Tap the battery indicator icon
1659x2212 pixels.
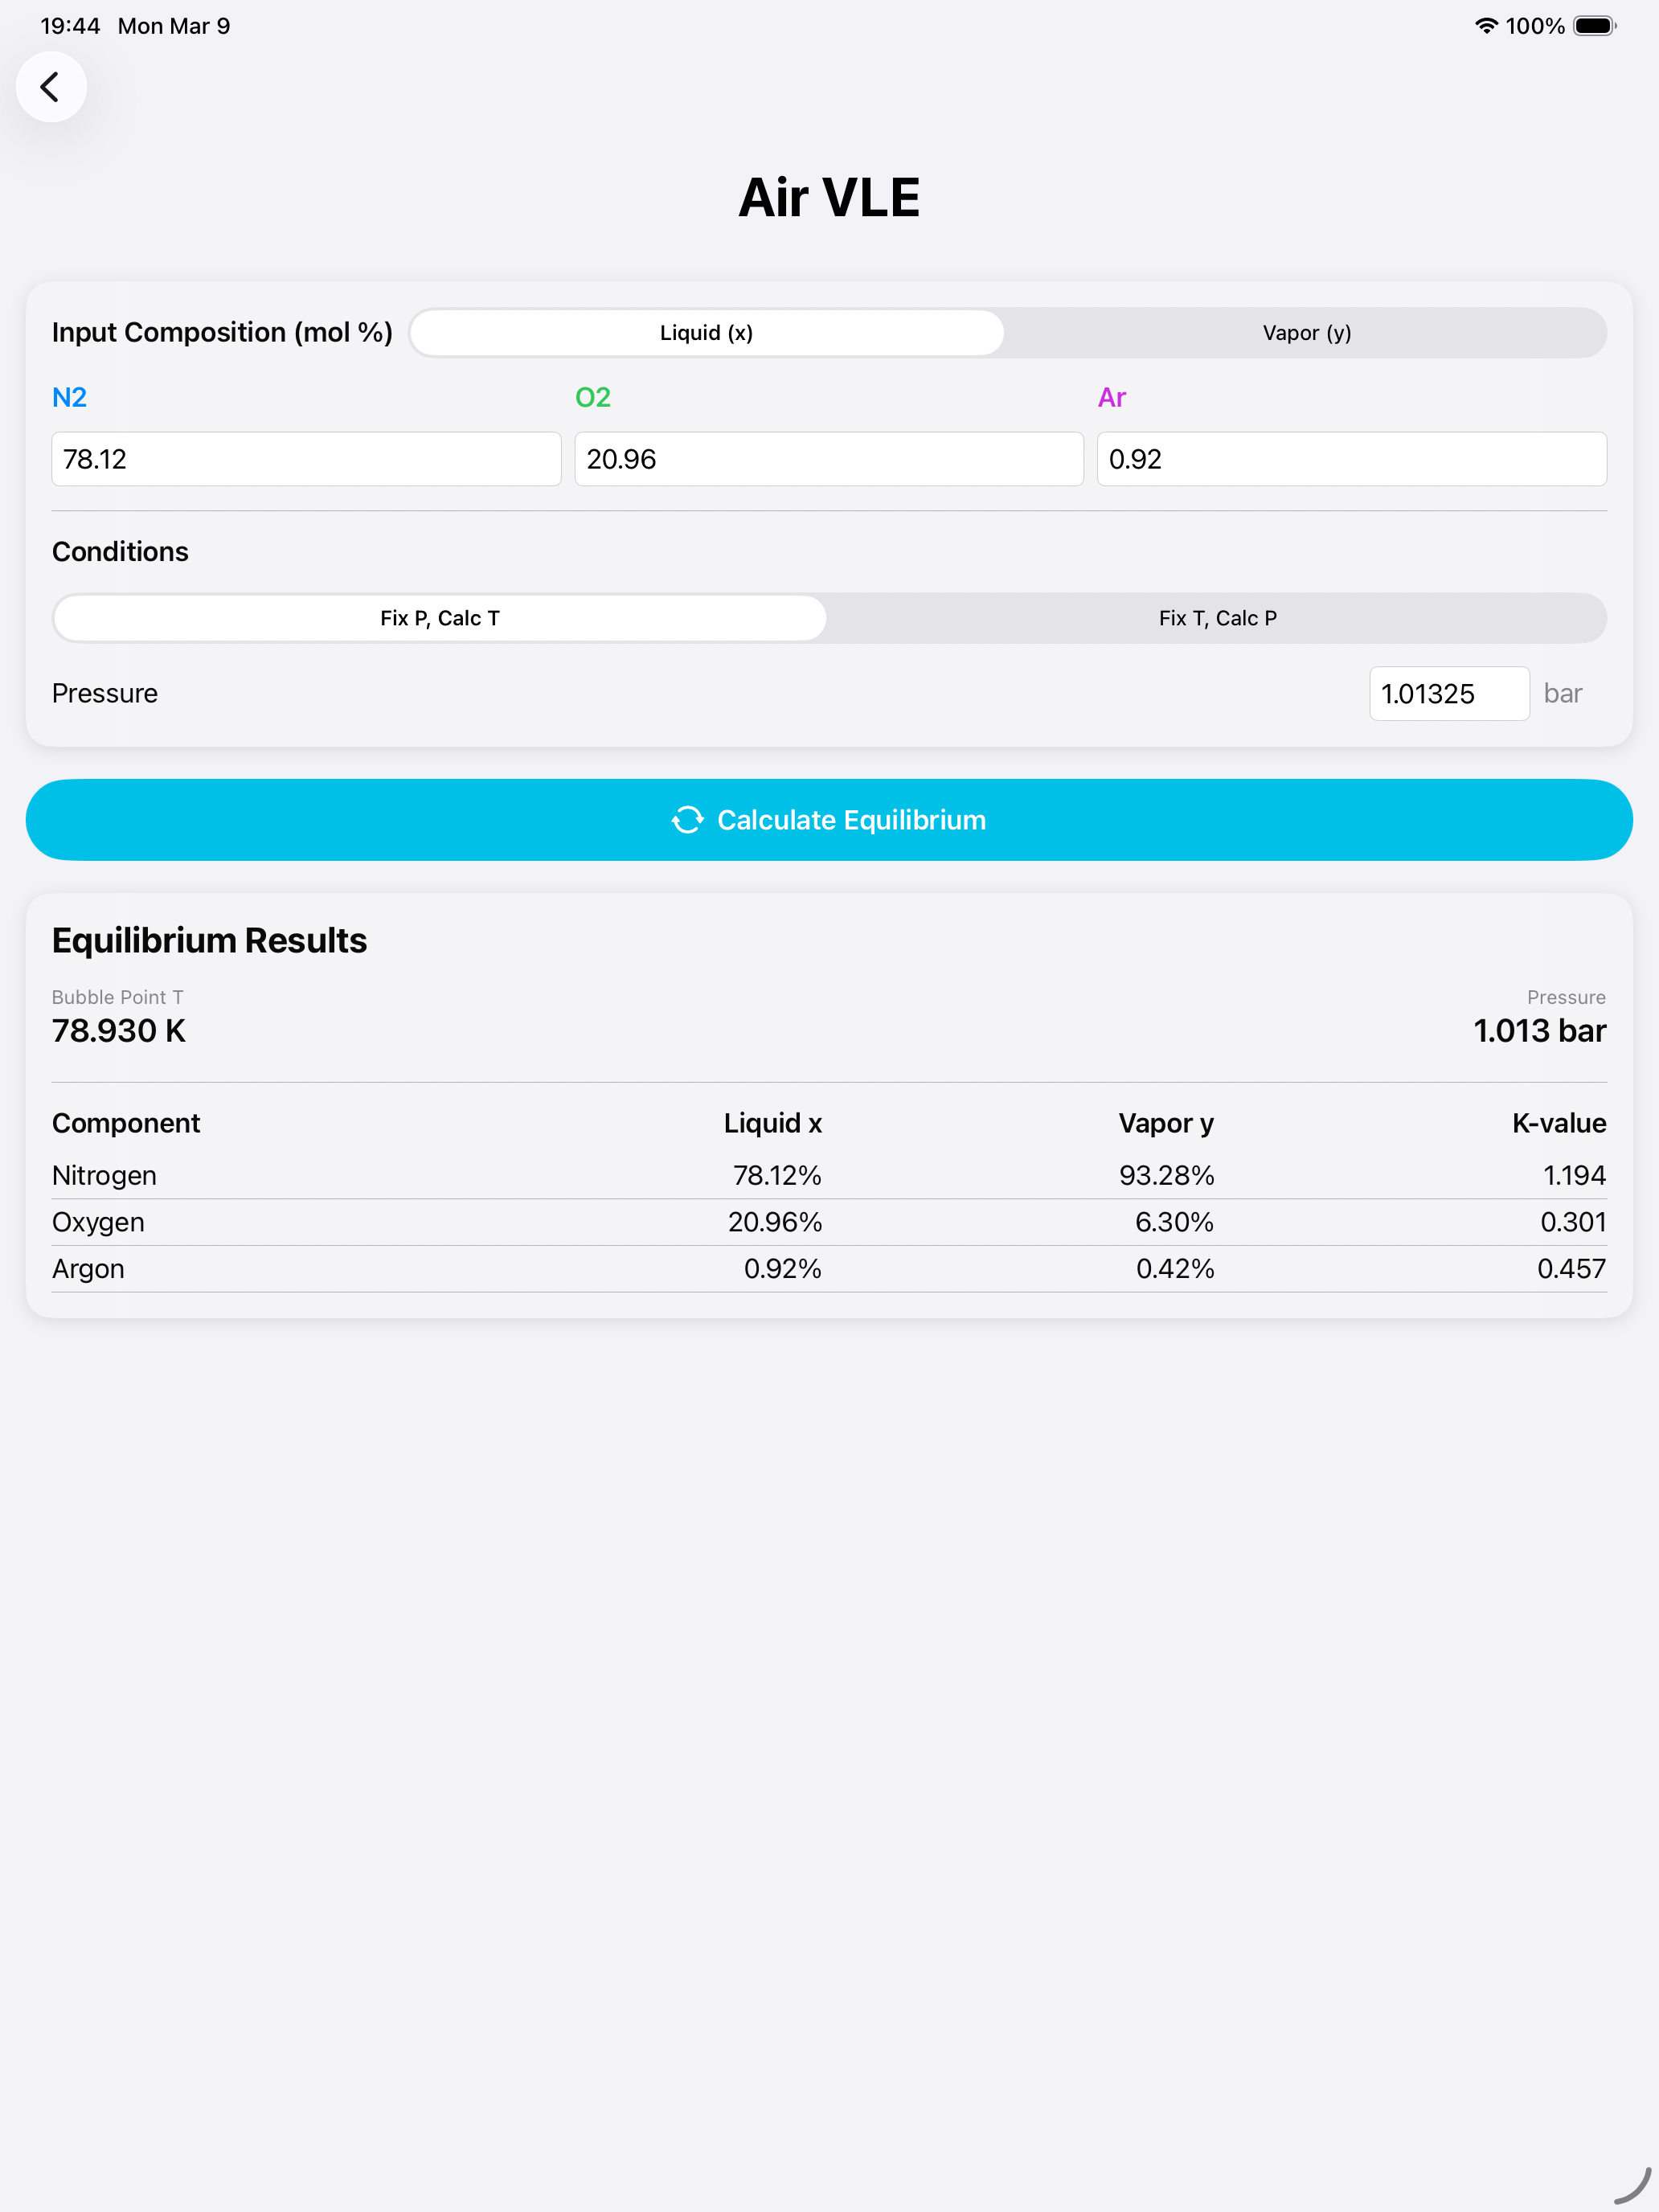click(1594, 26)
